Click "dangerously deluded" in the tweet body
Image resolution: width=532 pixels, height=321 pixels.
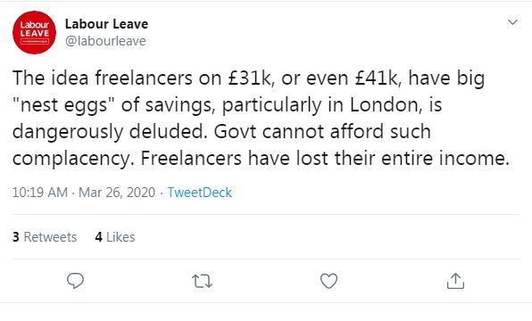pos(110,132)
